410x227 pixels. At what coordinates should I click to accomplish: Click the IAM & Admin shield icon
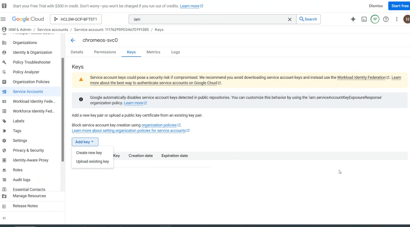[4, 30]
